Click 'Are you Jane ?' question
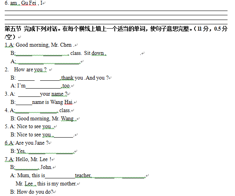Screen dimensions: 235x196 pyautogui.click(x=32, y=143)
